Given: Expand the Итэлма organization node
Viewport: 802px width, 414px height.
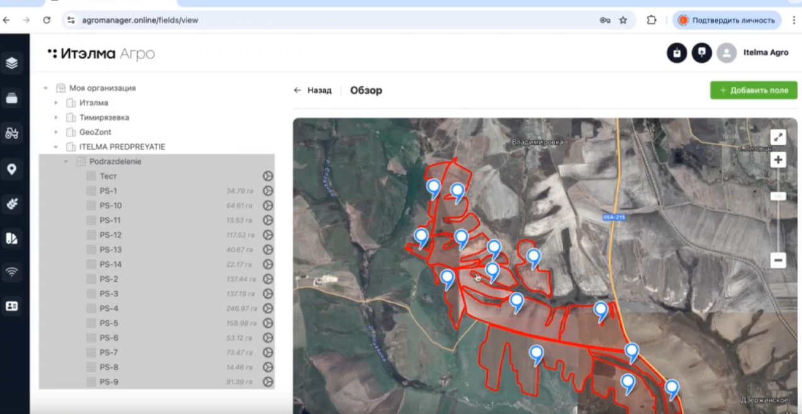Looking at the screenshot, I should (x=56, y=103).
